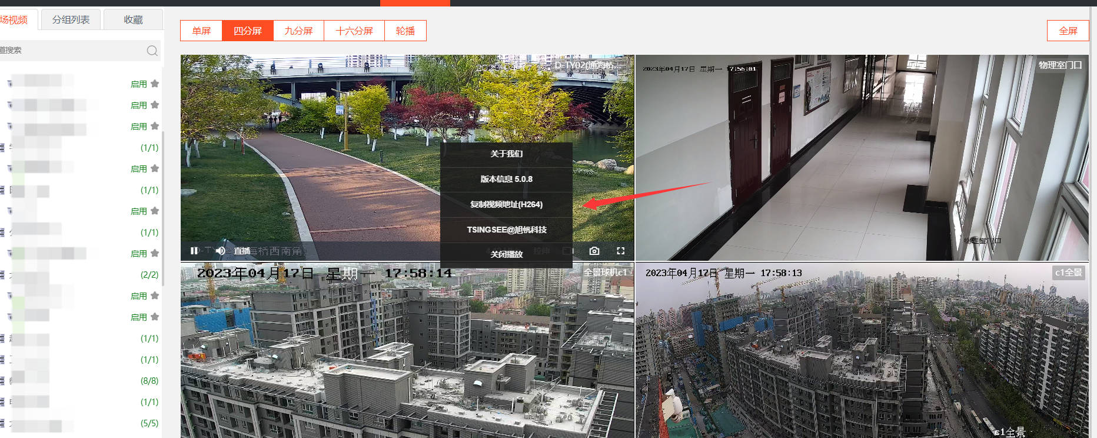Image resolution: width=1097 pixels, height=438 pixels.
Task: Toggle favorite star above the (2/2) group
Action: 155,253
